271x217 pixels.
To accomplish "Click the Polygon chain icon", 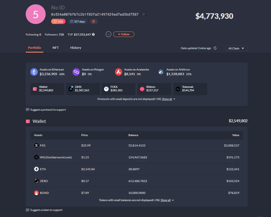I will pos(76,72).
